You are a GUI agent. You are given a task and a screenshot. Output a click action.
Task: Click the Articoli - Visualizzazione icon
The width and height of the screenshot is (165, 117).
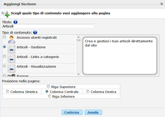coord(11,69)
